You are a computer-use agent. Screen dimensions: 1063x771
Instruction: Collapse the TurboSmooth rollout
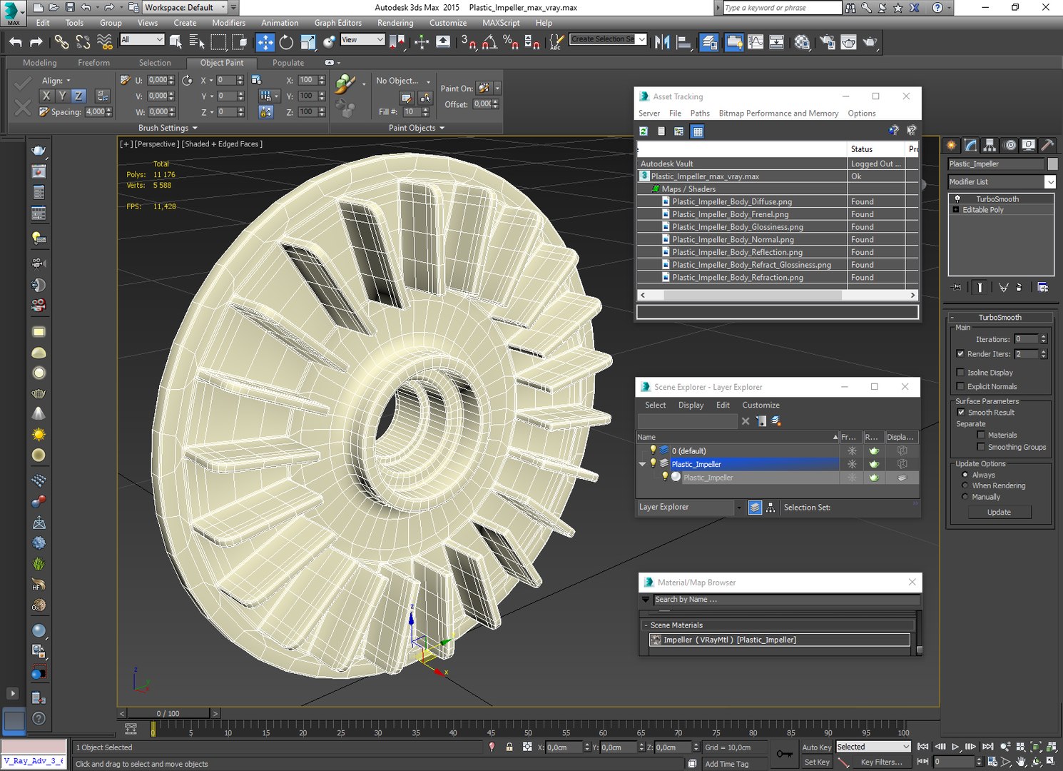coord(999,318)
